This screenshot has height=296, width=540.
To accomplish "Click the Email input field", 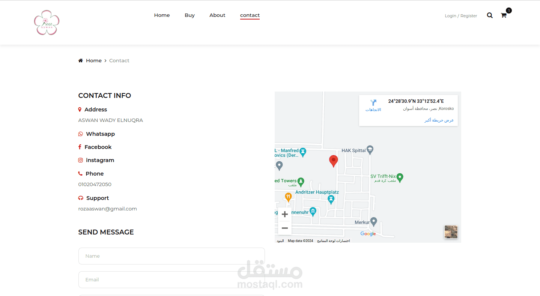I will (171, 279).
